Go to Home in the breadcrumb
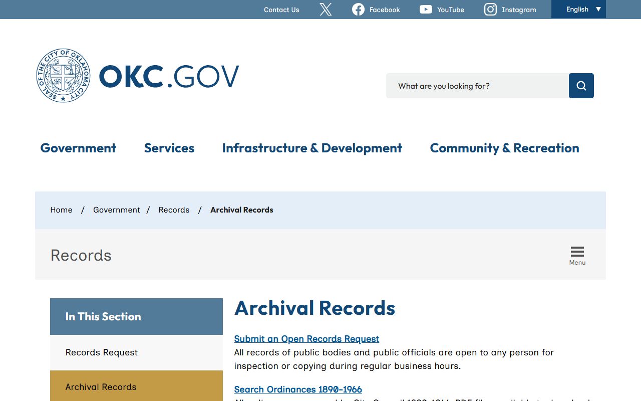Screen dimensions: 641x401 tap(61, 210)
